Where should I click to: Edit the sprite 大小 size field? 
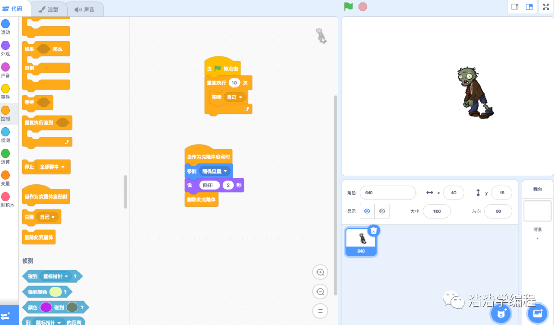tap(437, 211)
